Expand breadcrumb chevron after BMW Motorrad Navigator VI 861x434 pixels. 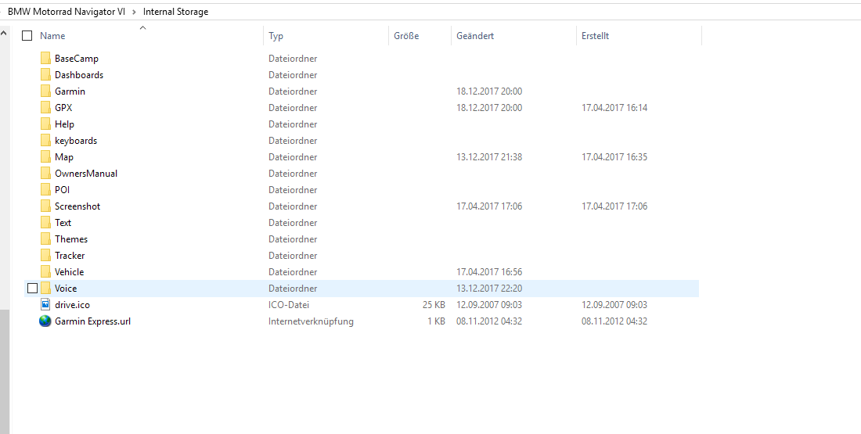click(x=134, y=12)
